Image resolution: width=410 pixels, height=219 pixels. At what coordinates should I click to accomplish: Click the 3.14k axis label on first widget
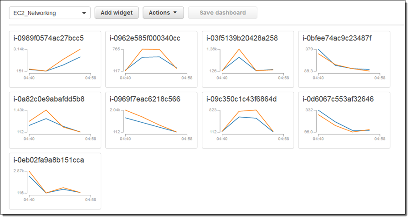click(19, 49)
